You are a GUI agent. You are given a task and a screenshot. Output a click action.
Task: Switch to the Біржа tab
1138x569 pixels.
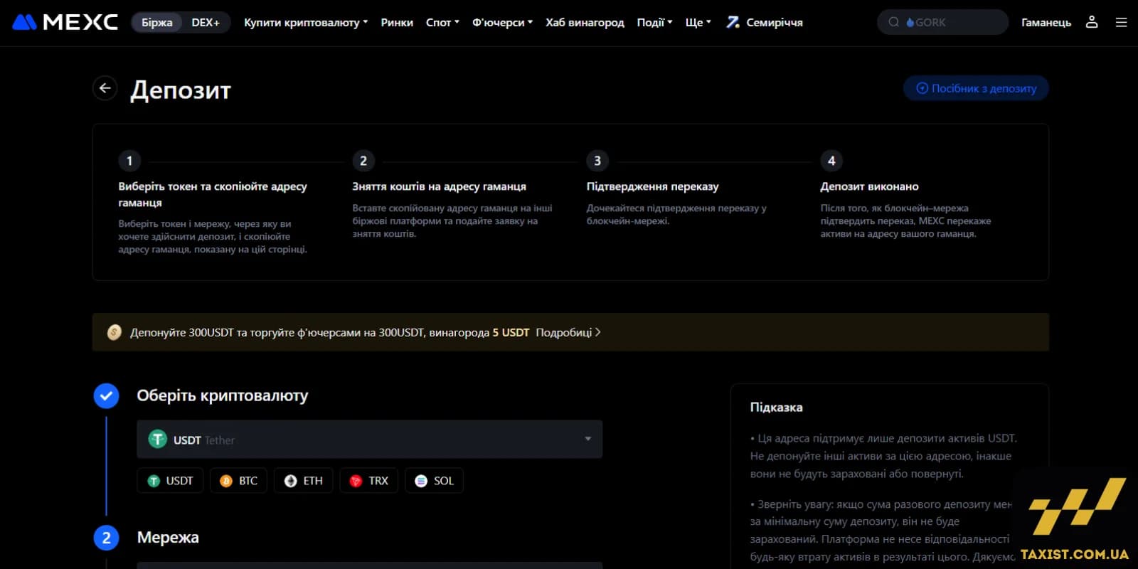tap(156, 23)
